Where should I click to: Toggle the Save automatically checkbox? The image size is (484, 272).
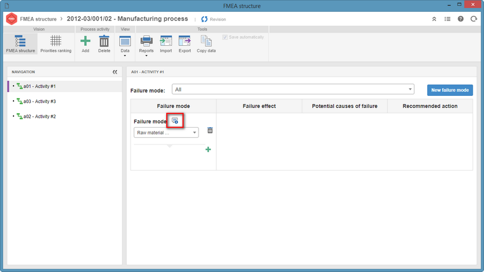[x=225, y=37]
